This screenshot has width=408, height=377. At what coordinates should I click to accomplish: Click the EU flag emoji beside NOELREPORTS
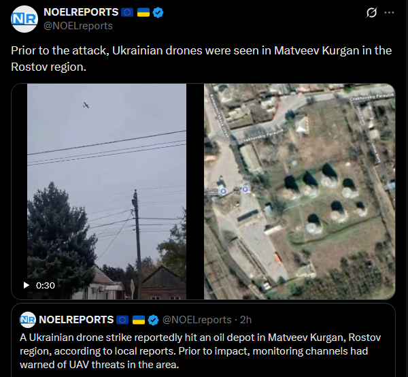(x=127, y=12)
